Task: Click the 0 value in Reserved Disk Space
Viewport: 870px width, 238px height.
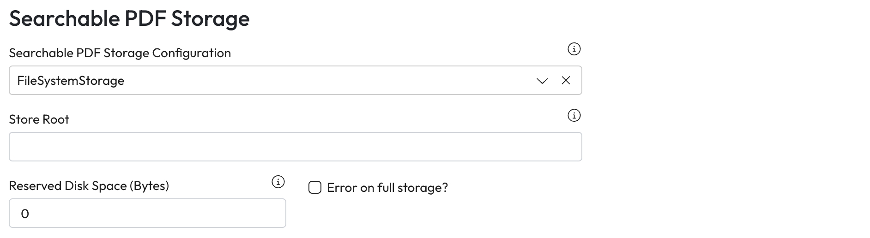Action: [25, 214]
